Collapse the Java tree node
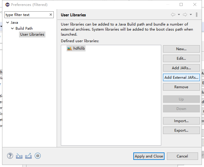204x167 pixels. tap(8, 23)
